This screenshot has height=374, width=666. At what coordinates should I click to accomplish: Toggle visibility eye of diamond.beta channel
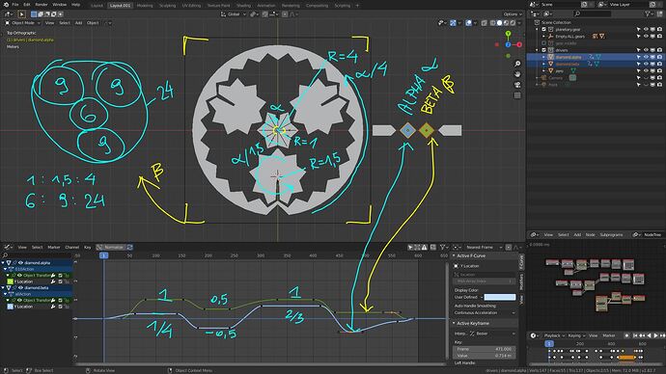(20, 288)
